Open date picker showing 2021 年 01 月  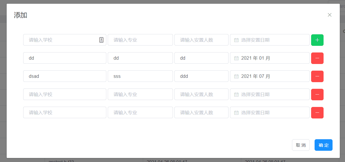pyautogui.click(x=269, y=58)
